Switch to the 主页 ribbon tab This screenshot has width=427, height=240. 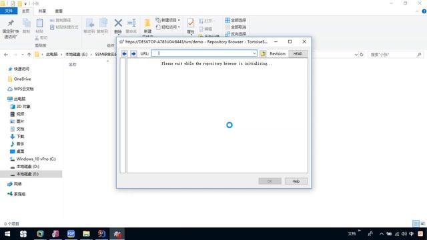(25, 11)
